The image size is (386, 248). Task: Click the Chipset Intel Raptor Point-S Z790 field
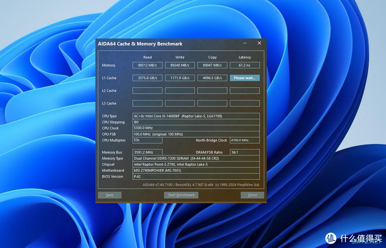[196, 164]
